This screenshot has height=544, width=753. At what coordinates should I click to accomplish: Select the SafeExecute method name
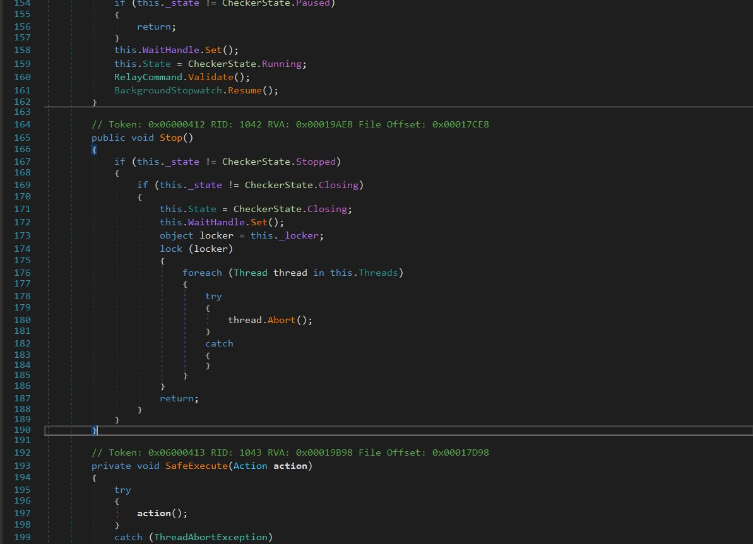pyautogui.click(x=196, y=466)
